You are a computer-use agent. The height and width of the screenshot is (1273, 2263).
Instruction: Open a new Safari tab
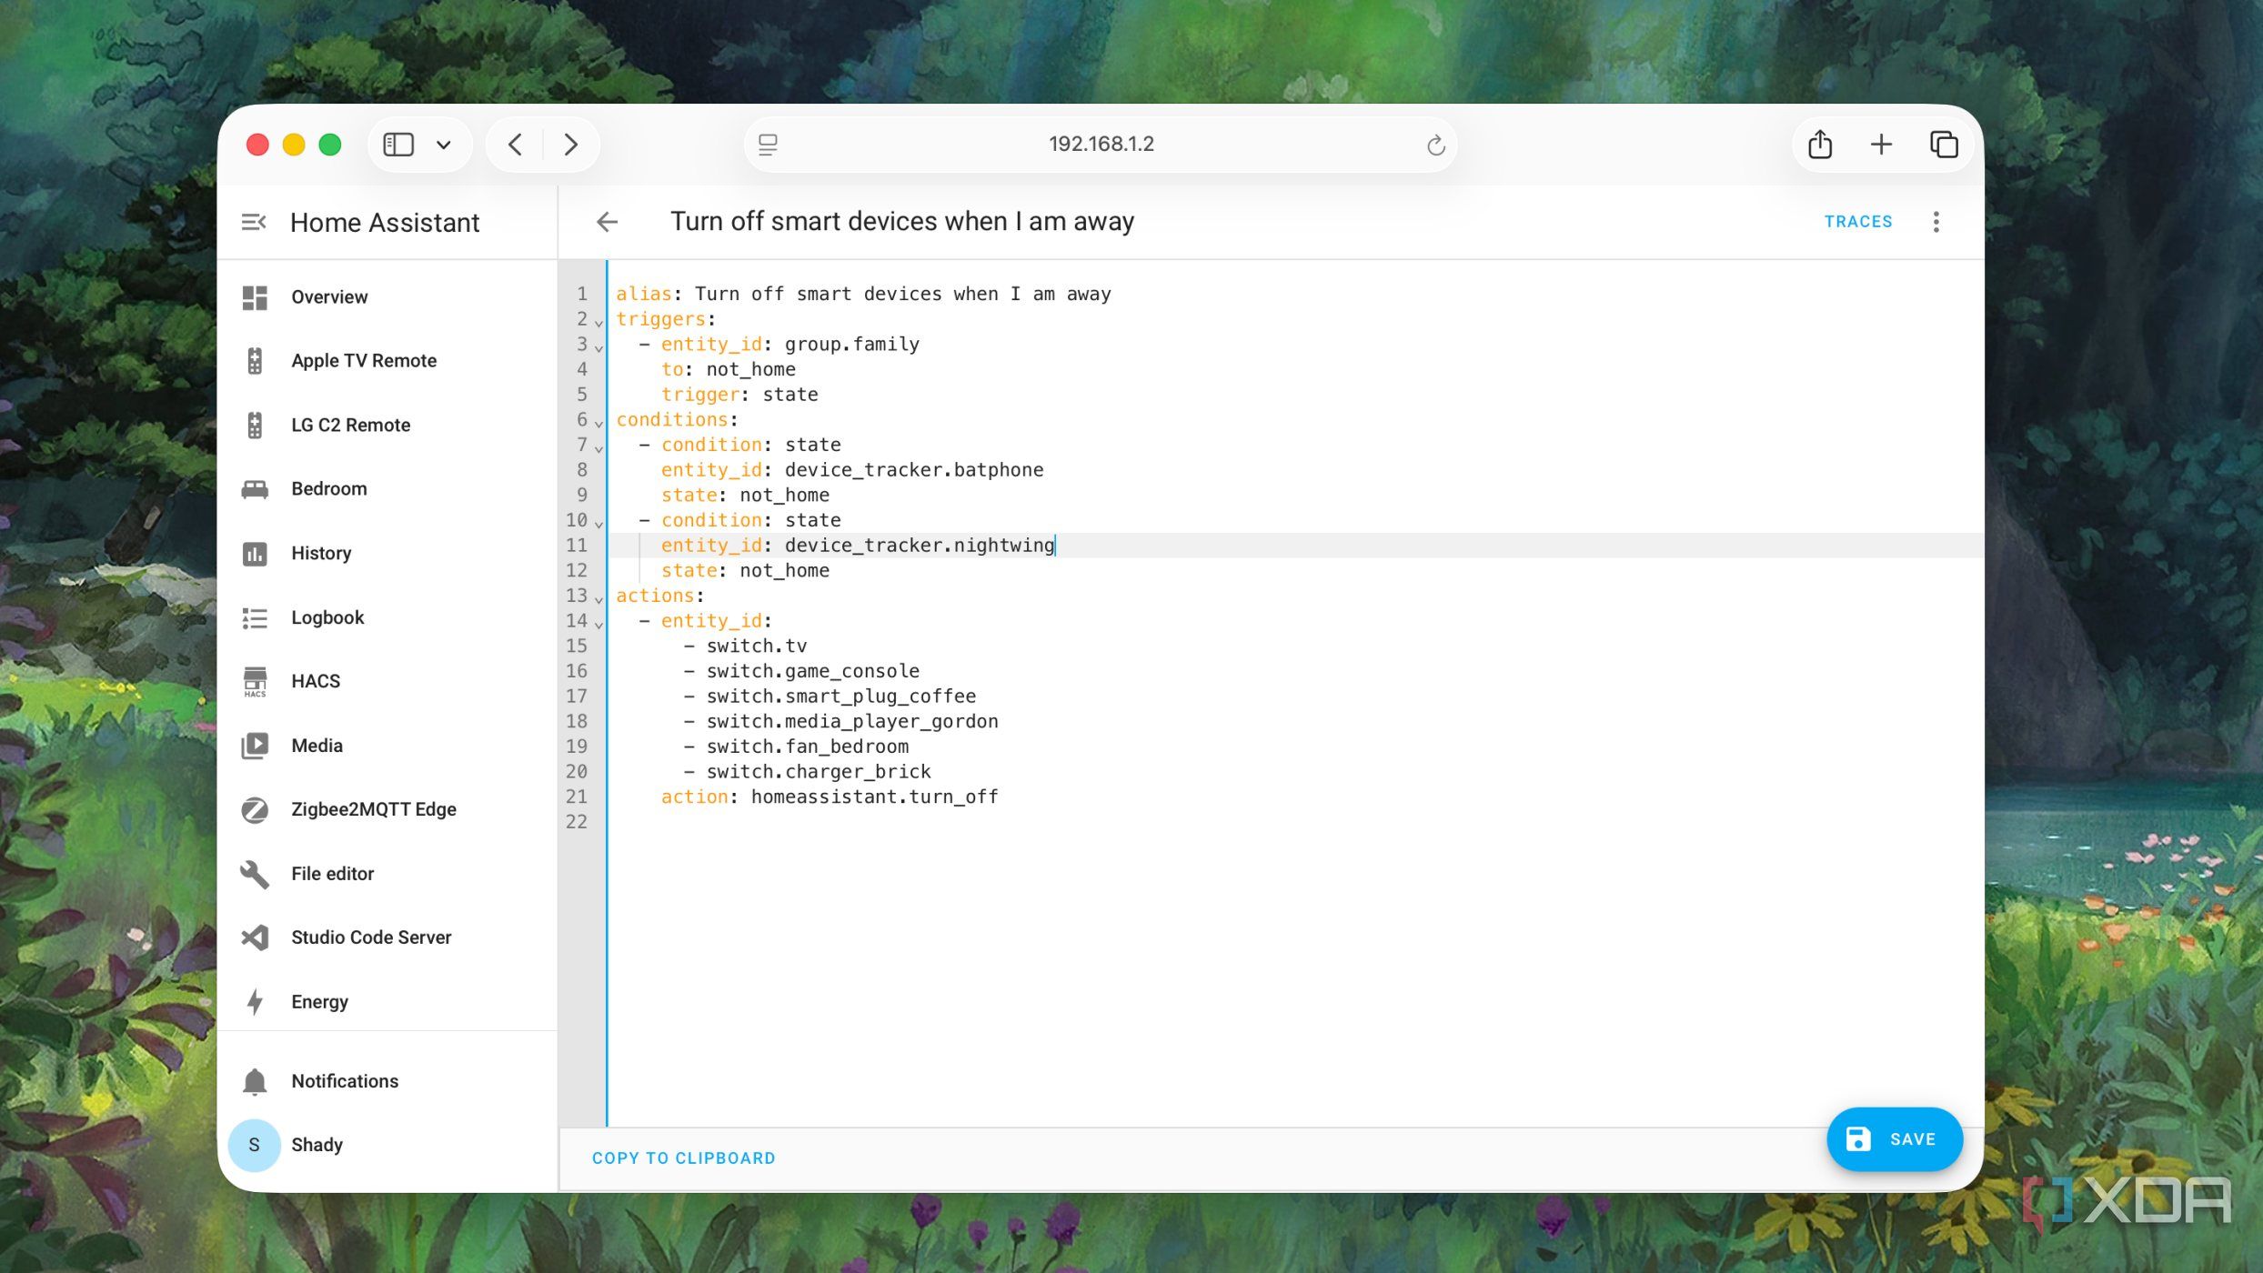coord(1881,145)
